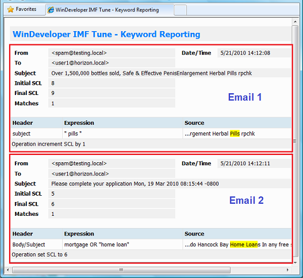This screenshot has width=303, height=278.
Task: Click the vertical scrollbar up arrow
Action: click(x=295, y=21)
